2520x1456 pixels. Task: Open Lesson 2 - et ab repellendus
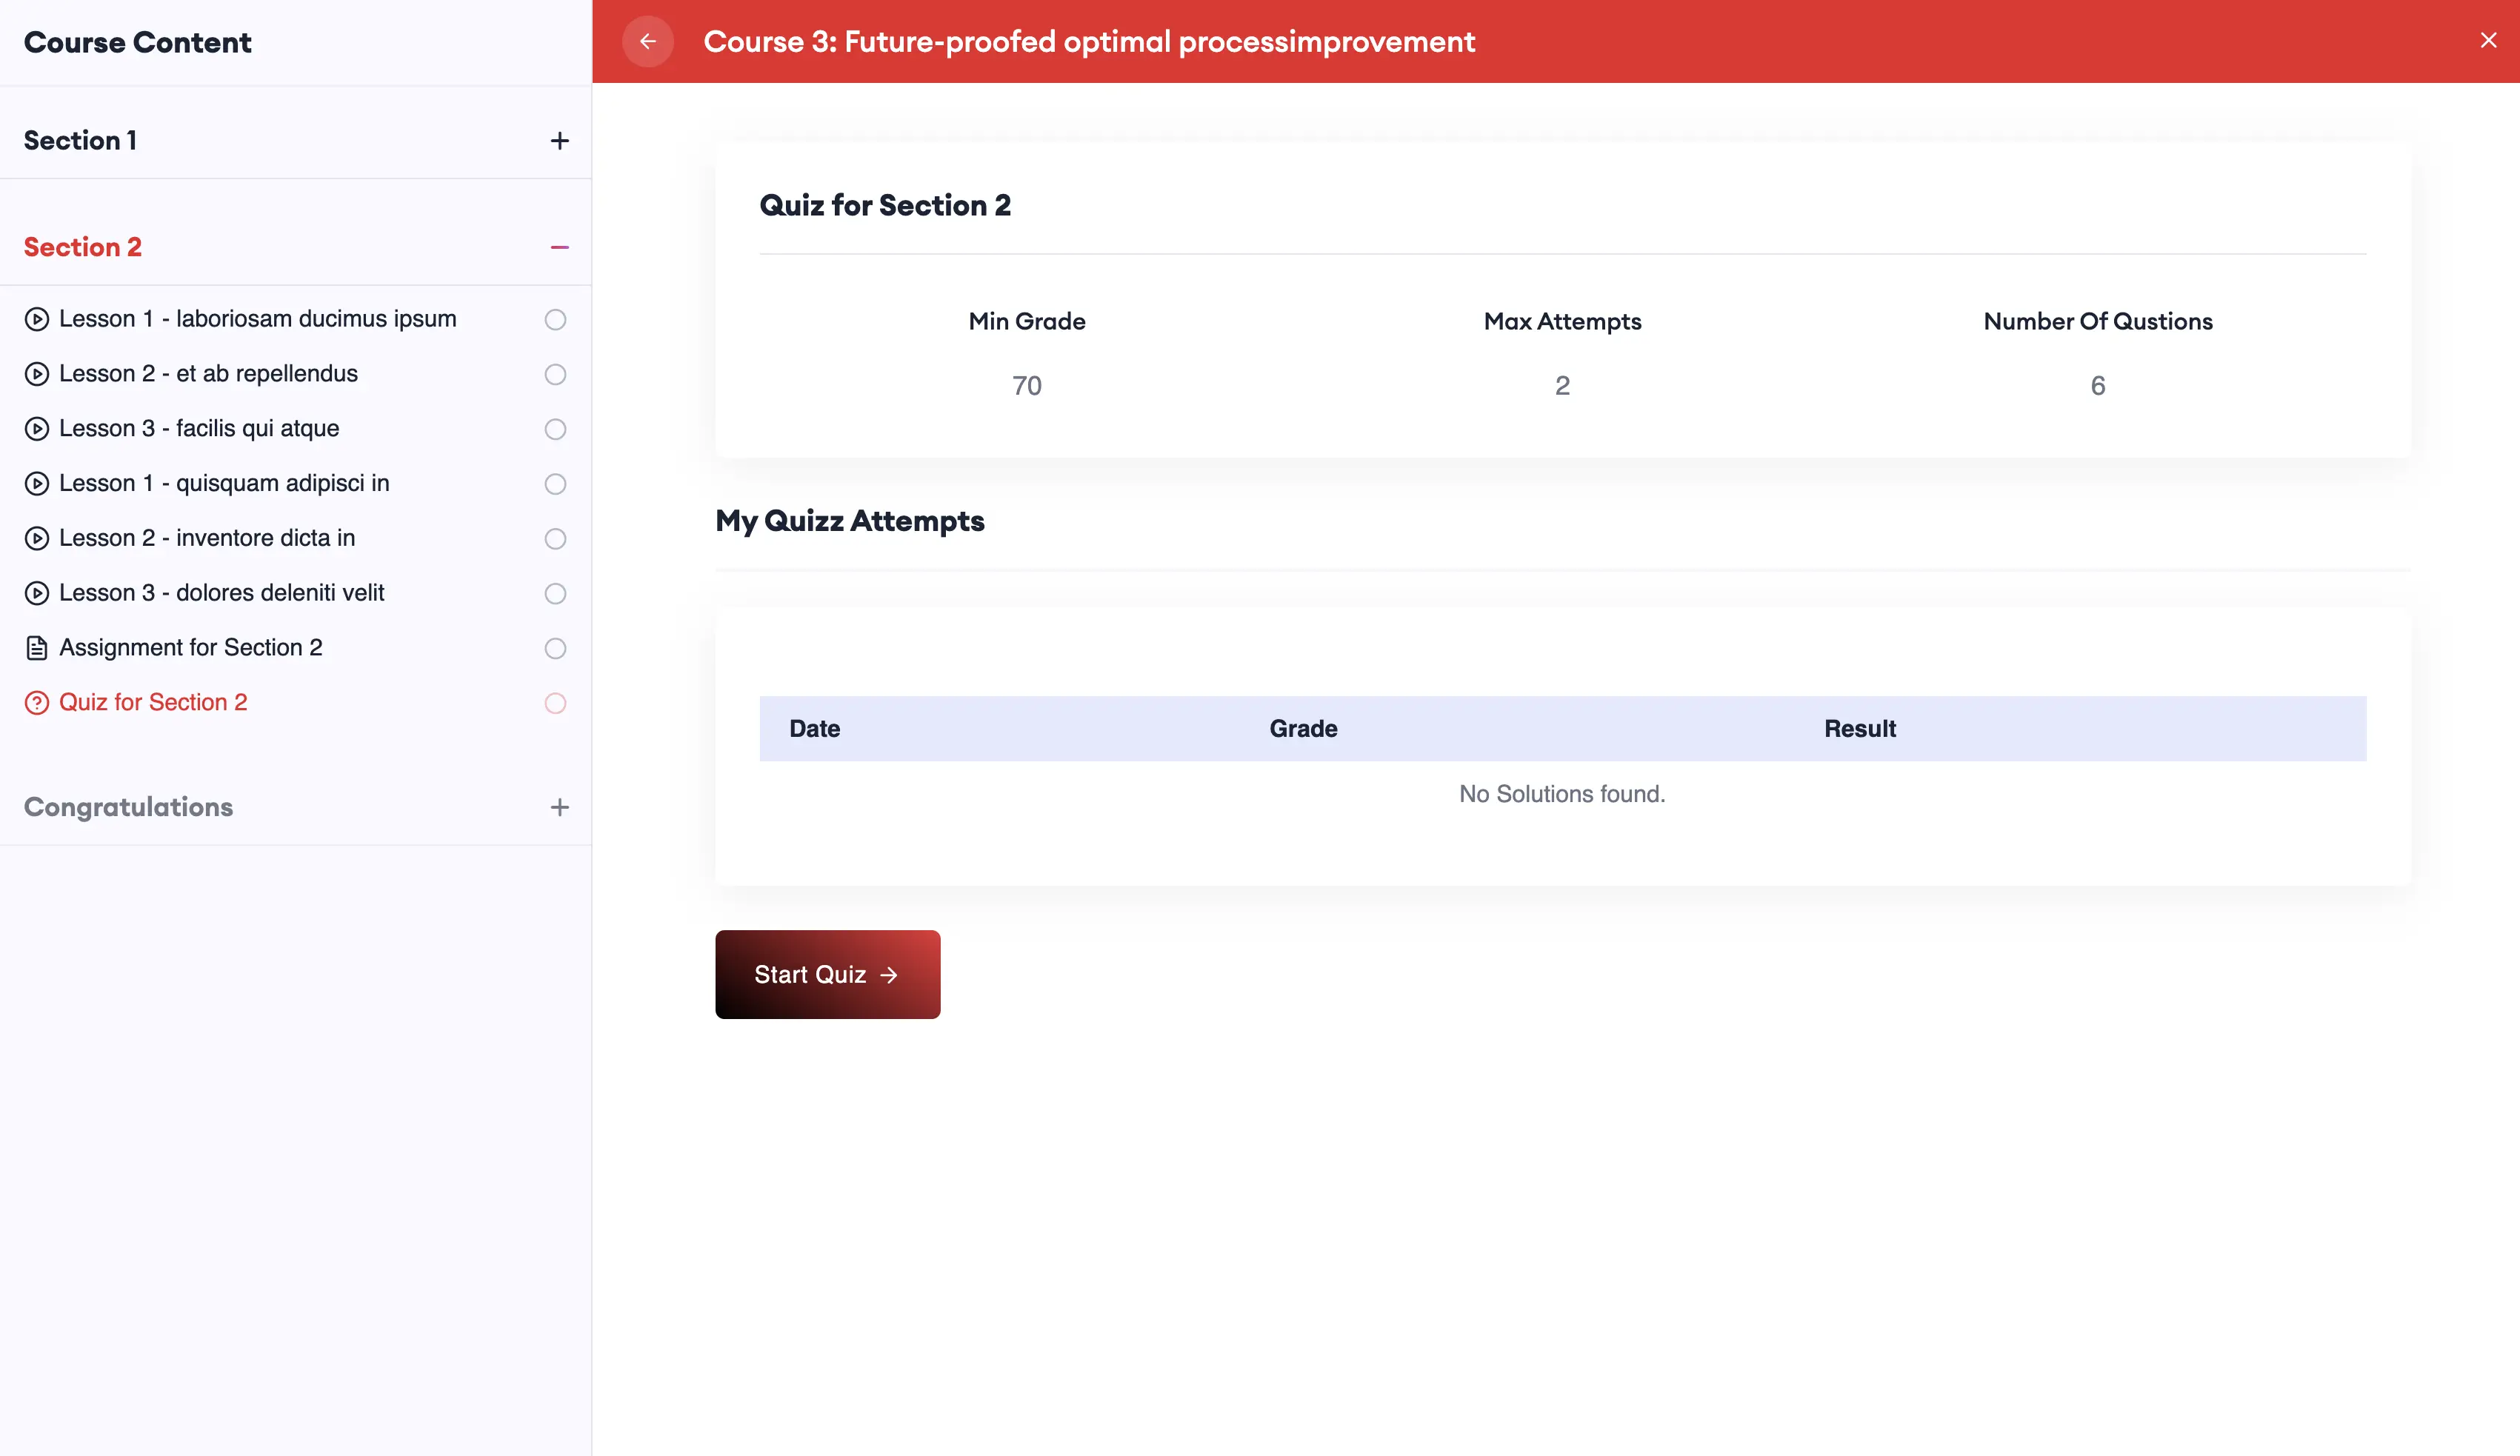tap(208, 374)
